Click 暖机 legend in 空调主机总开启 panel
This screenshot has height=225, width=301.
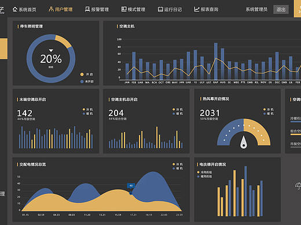point(178,114)
